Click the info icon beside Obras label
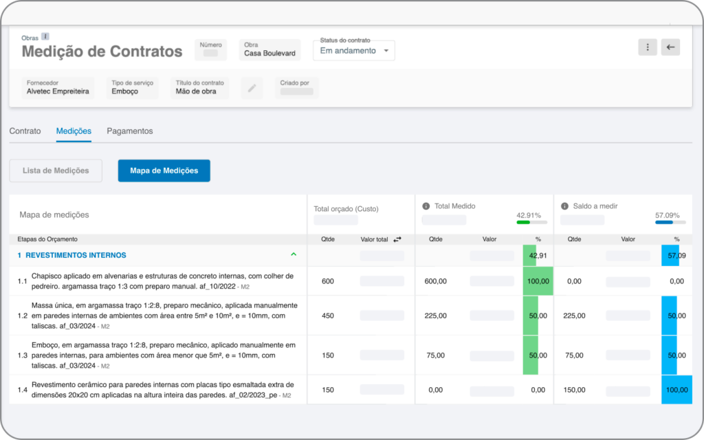The height and width of the screenshot is (440, 704). click(x=45, y=37)
